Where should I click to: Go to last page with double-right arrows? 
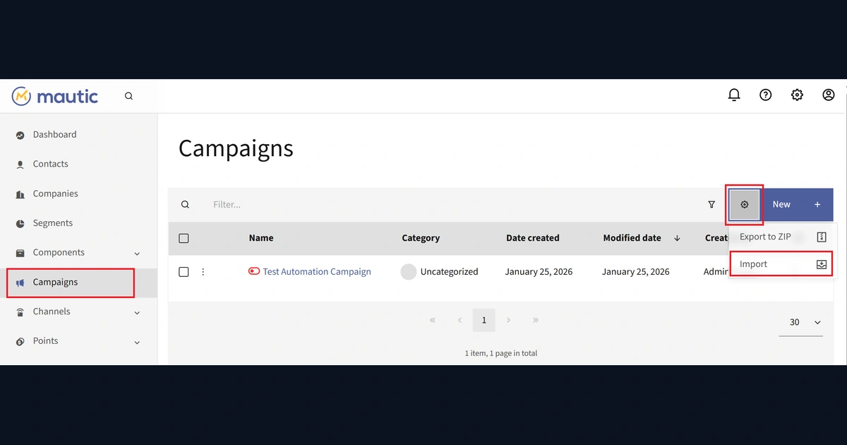pyautogui.click(x=536, y=320)
